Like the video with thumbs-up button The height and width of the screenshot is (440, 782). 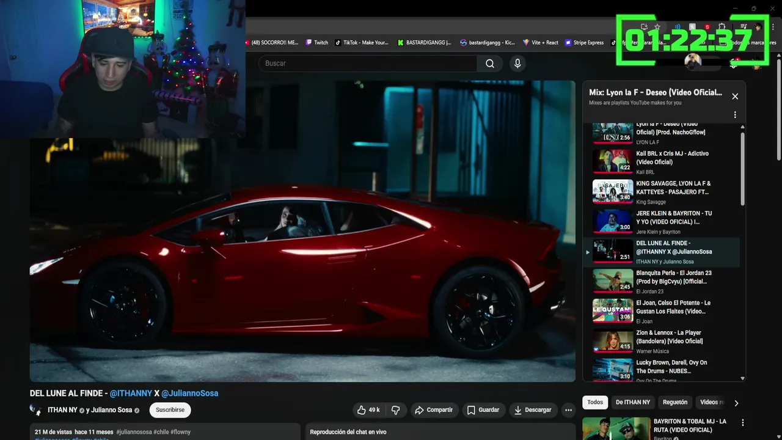369,410
